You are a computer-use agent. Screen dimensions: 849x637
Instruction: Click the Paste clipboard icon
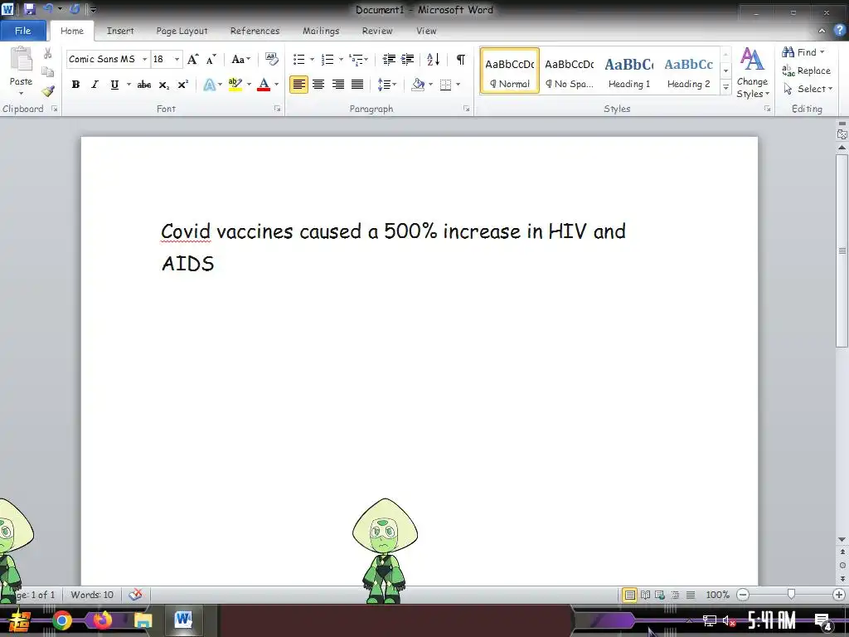click(22, 59)
